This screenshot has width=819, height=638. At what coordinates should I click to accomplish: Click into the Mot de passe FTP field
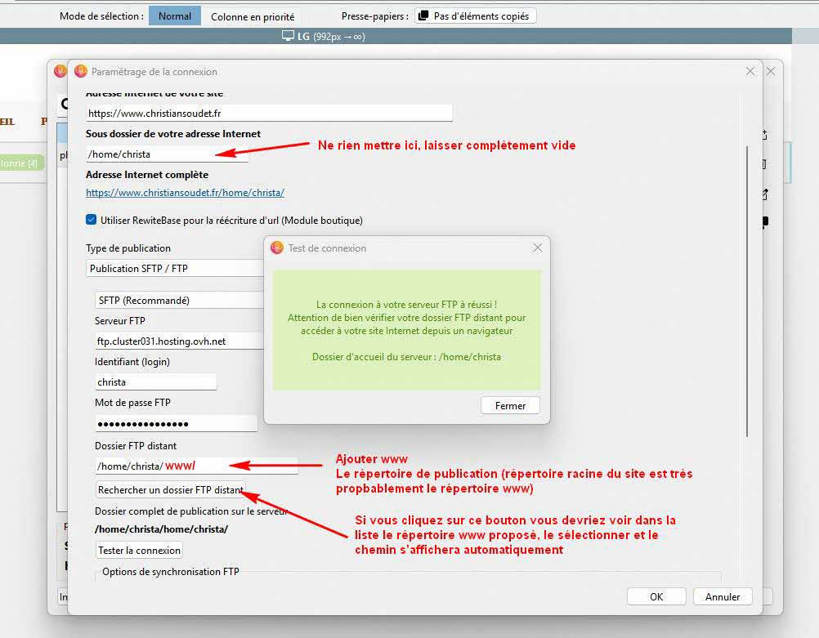pyautogui.click(x=176, y=423)
